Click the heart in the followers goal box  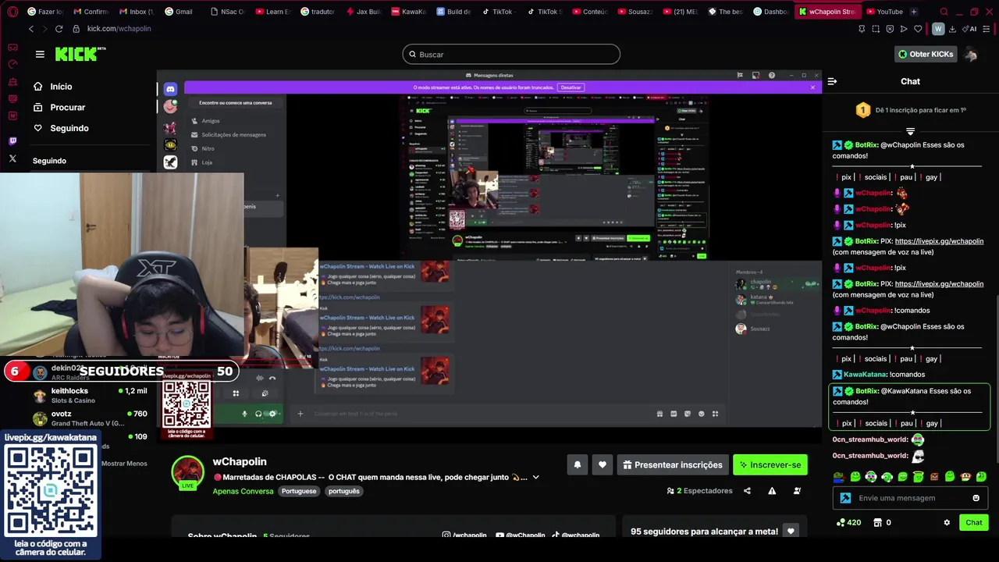pos(791,531)
